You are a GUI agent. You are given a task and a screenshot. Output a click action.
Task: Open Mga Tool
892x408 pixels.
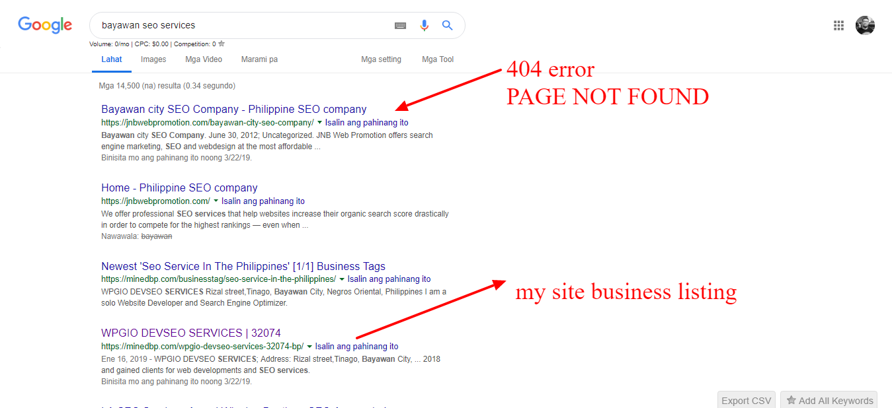click(x=438, y=59)
